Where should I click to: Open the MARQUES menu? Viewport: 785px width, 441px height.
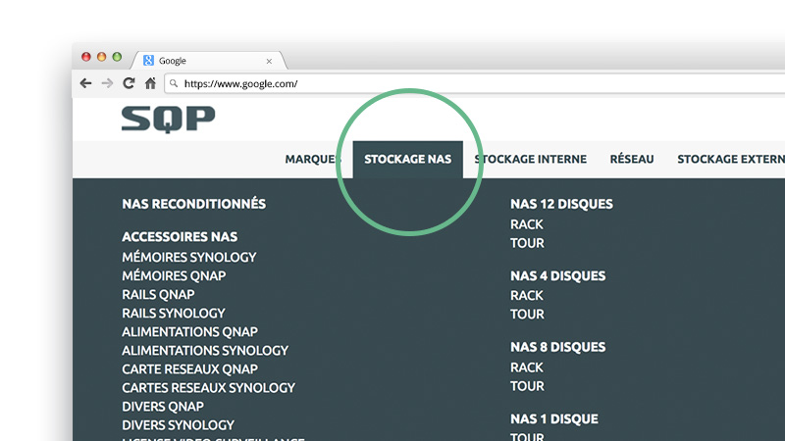click(313, 159)
